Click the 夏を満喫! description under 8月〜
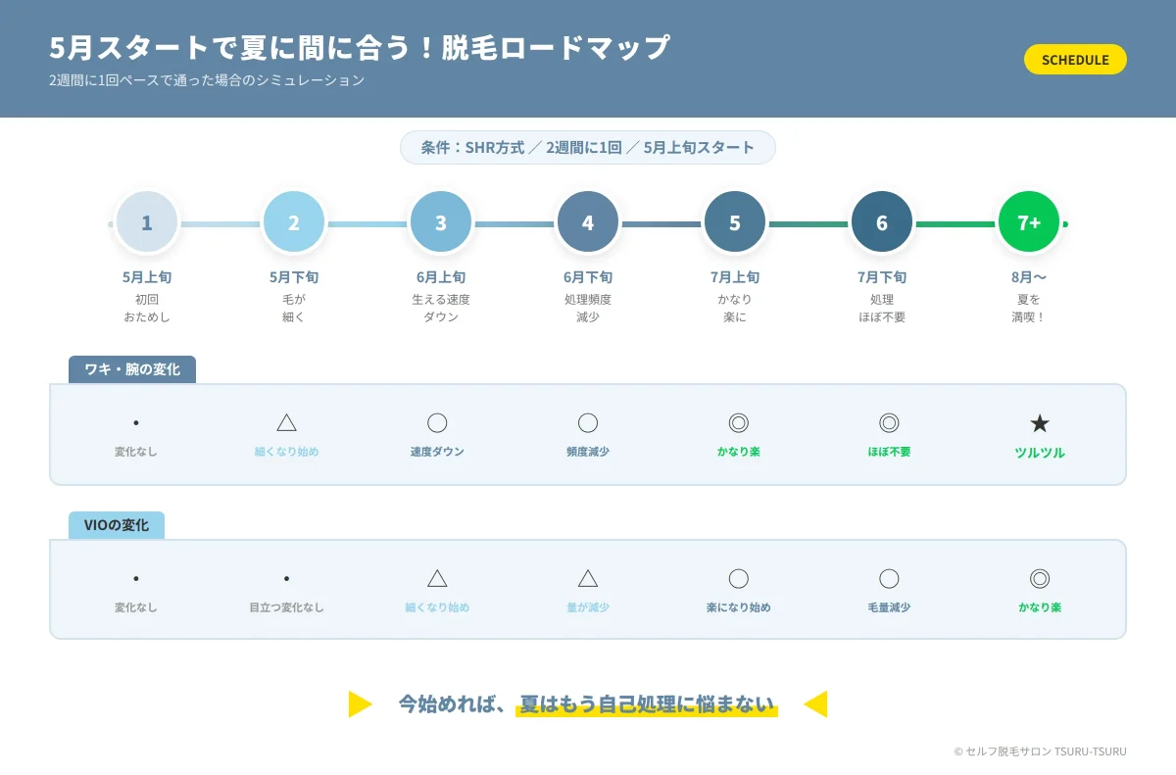 pyautogui.click(x=1029, y=309)
